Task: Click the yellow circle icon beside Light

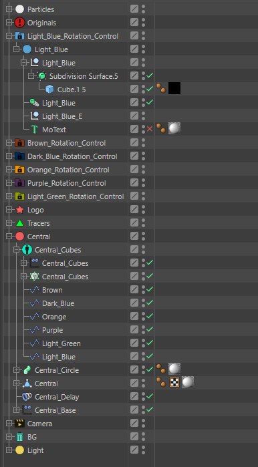Action: coord(19,450)
